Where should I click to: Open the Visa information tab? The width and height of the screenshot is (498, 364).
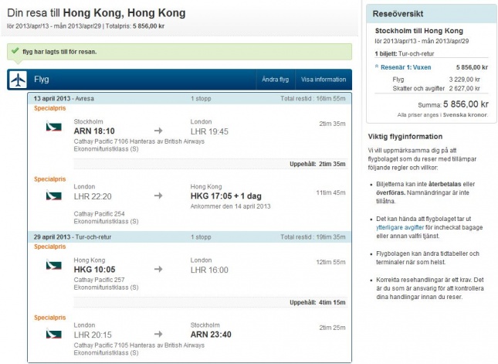pos(323,80)
